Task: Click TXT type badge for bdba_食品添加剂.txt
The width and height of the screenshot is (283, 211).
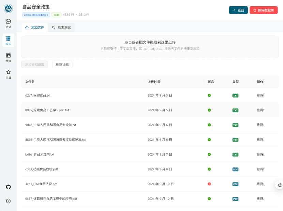Action: click(x=235, y=155)
